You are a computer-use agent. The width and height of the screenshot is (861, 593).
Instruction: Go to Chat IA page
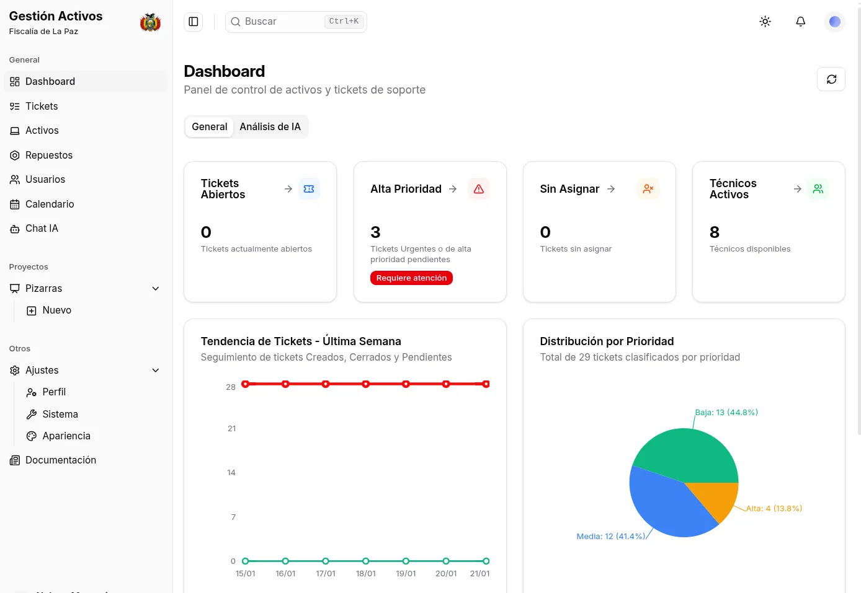pos(42,229)
